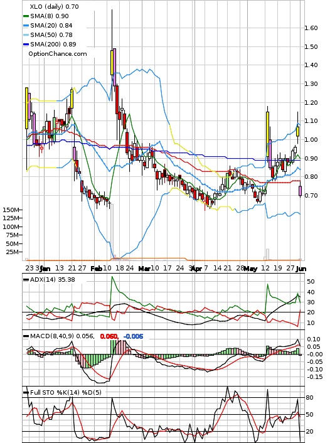Click the Jun label at axis end

[301, 269]
